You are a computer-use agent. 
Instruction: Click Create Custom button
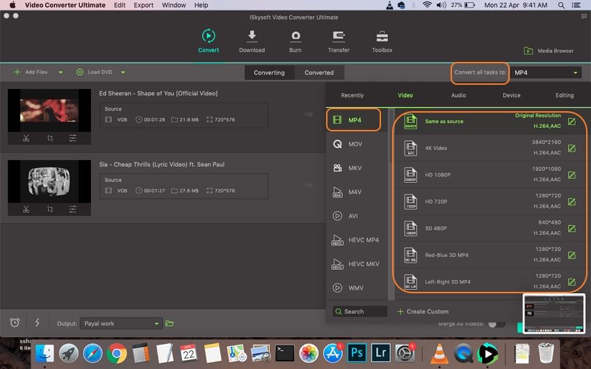[423, 311]
